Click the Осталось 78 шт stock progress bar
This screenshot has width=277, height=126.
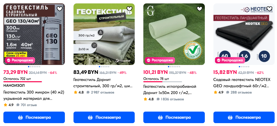(x=162, y=82)
